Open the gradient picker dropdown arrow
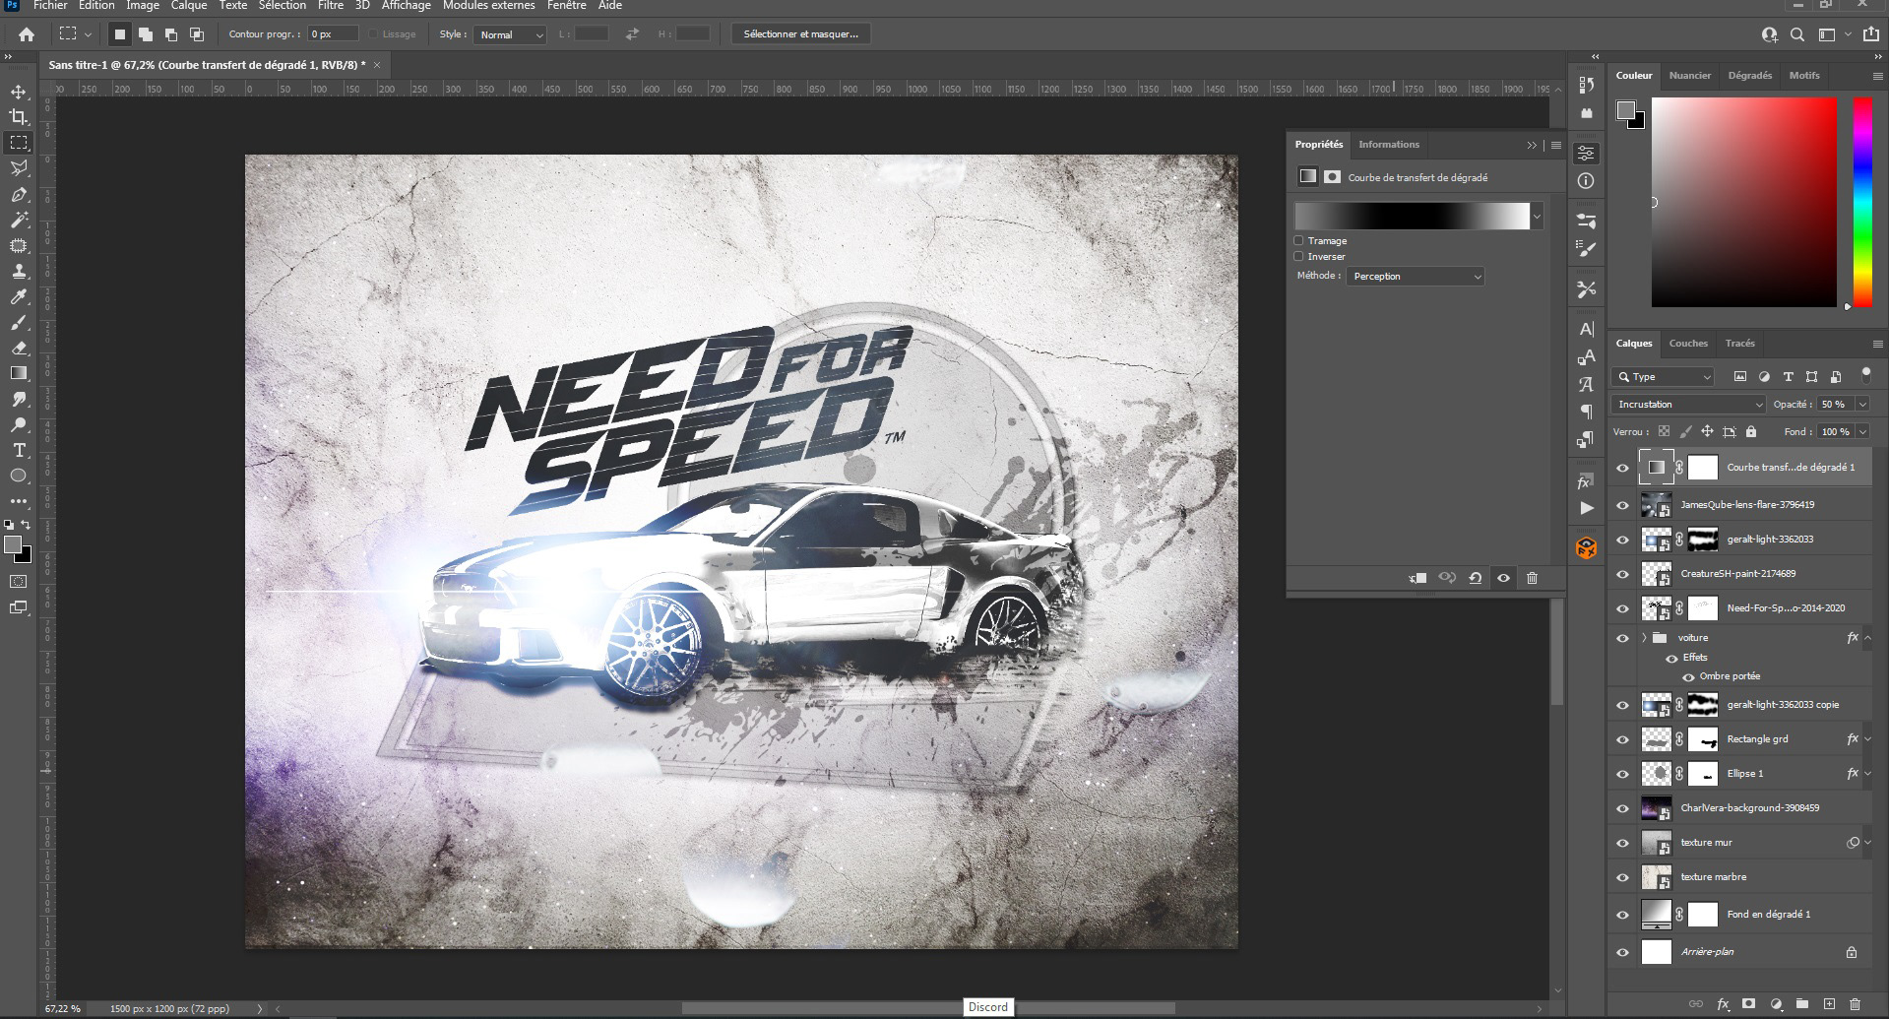 (x=1537, y=216)
